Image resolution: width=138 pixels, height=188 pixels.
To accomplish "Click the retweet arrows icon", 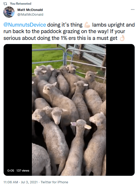I will 5,4.
